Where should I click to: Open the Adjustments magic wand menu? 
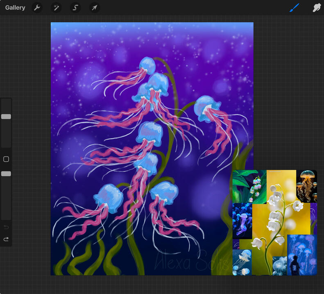click(x=56, y=8)
